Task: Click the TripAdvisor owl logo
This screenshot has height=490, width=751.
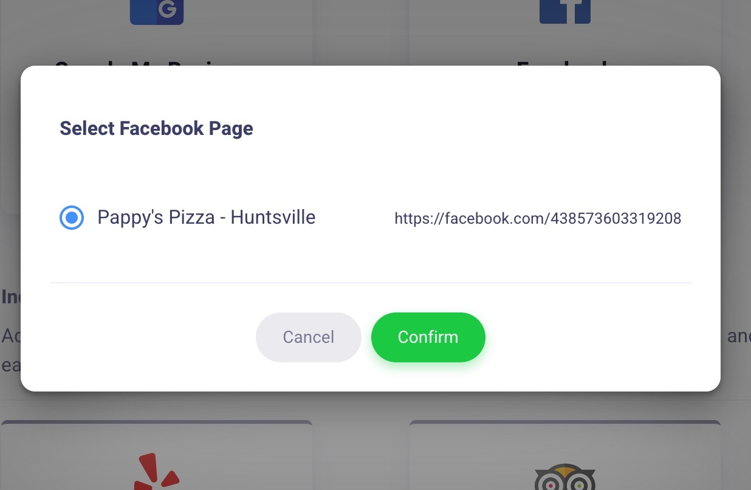Action: click(x=565, y=477)
